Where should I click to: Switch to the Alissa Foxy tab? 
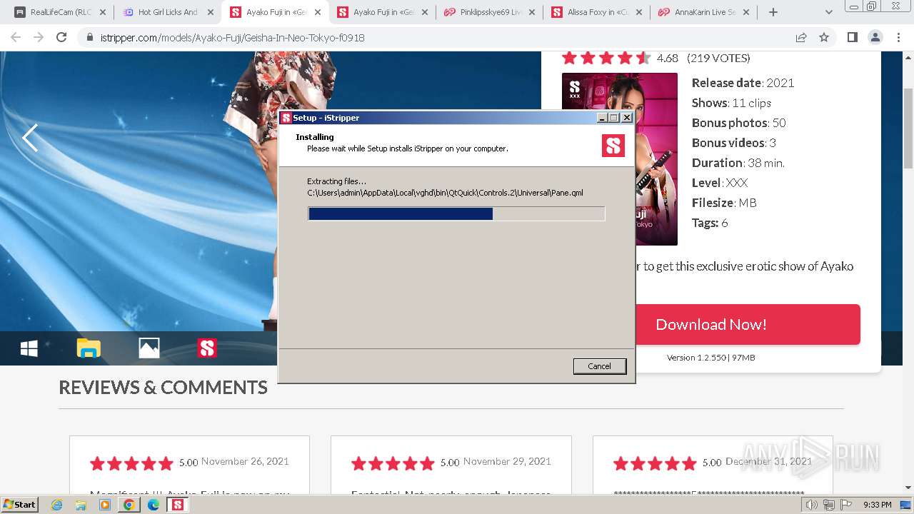pyautogui.click(x=596, y=12)
